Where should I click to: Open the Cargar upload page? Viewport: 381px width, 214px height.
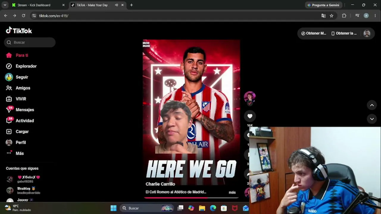(x=17, y=131)
